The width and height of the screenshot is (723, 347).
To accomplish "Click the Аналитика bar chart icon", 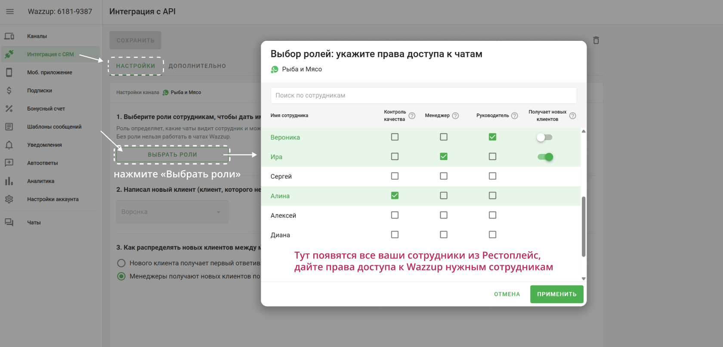I will pyautogui.click(x=9, y=181).
